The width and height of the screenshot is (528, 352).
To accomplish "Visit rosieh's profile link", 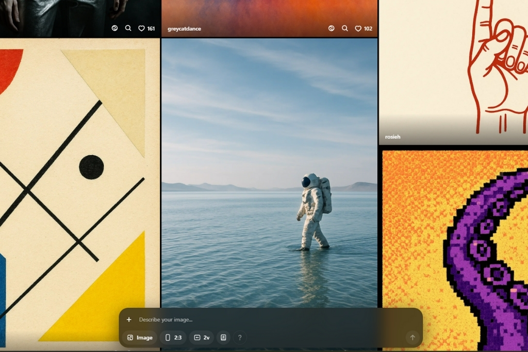I will pyautogui.click(x=392, y=137).
